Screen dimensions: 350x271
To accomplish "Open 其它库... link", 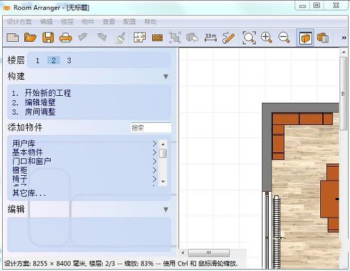I will 29,193.
